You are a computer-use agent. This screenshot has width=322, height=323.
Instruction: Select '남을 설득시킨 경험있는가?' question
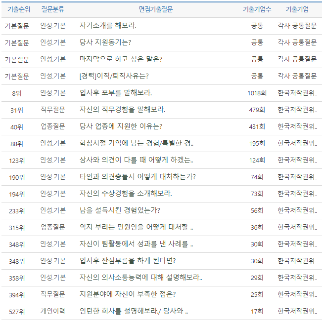pyautogui.click(x=120, y=210)
